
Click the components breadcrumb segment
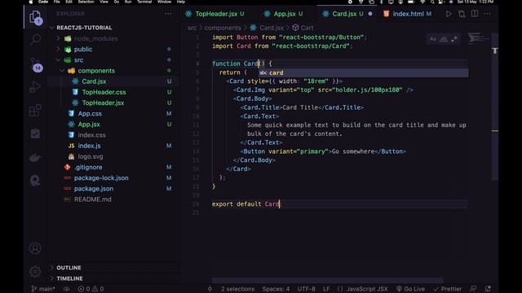223,28
